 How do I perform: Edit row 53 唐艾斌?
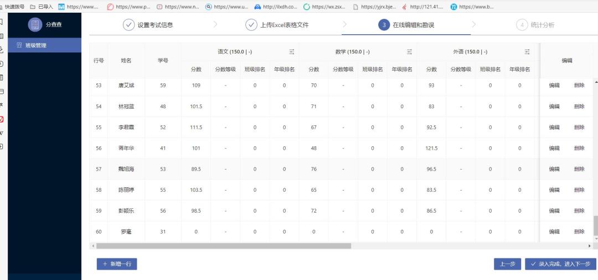[554, 86]
